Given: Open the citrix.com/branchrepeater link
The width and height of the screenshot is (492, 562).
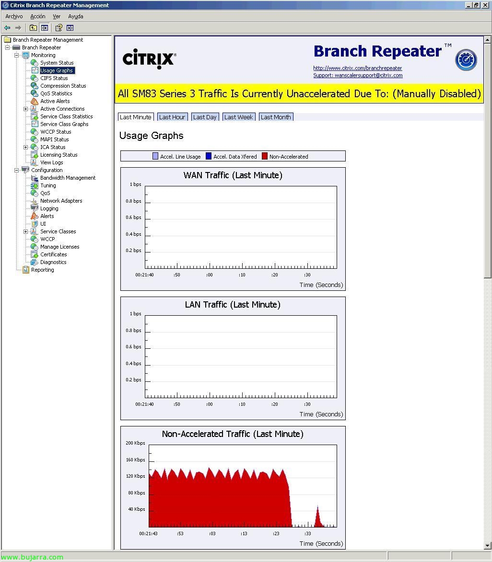Looking at the screenshot, I should [357, 68].
